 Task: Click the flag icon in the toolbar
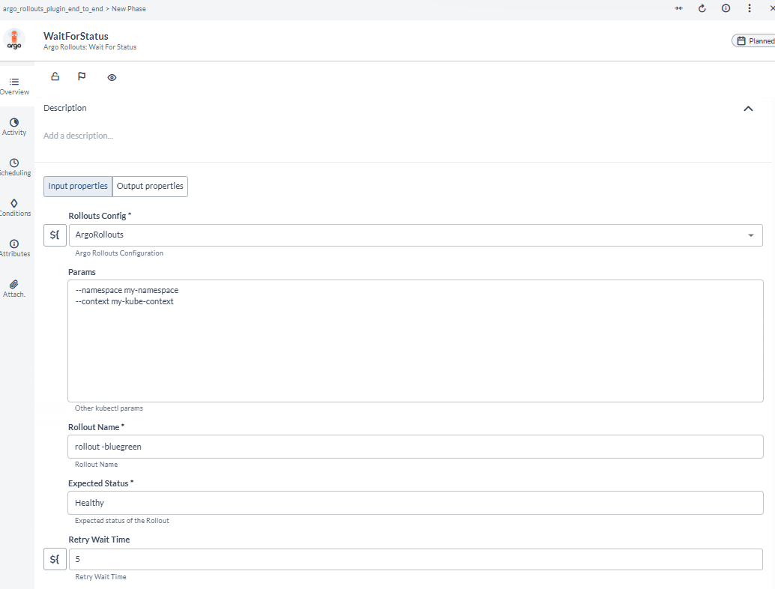click(82, 76)
